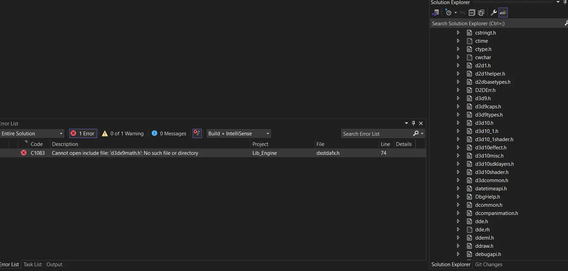Open the Entire Solution scope dropdown
Image resolution: width=568 pixels, height=271 pixels.
point(32,134)
